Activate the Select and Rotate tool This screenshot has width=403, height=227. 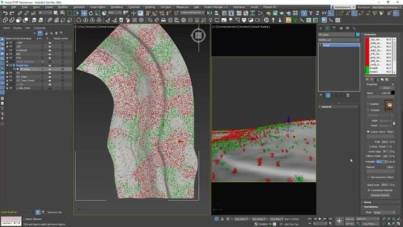click(x=91, y=13)
